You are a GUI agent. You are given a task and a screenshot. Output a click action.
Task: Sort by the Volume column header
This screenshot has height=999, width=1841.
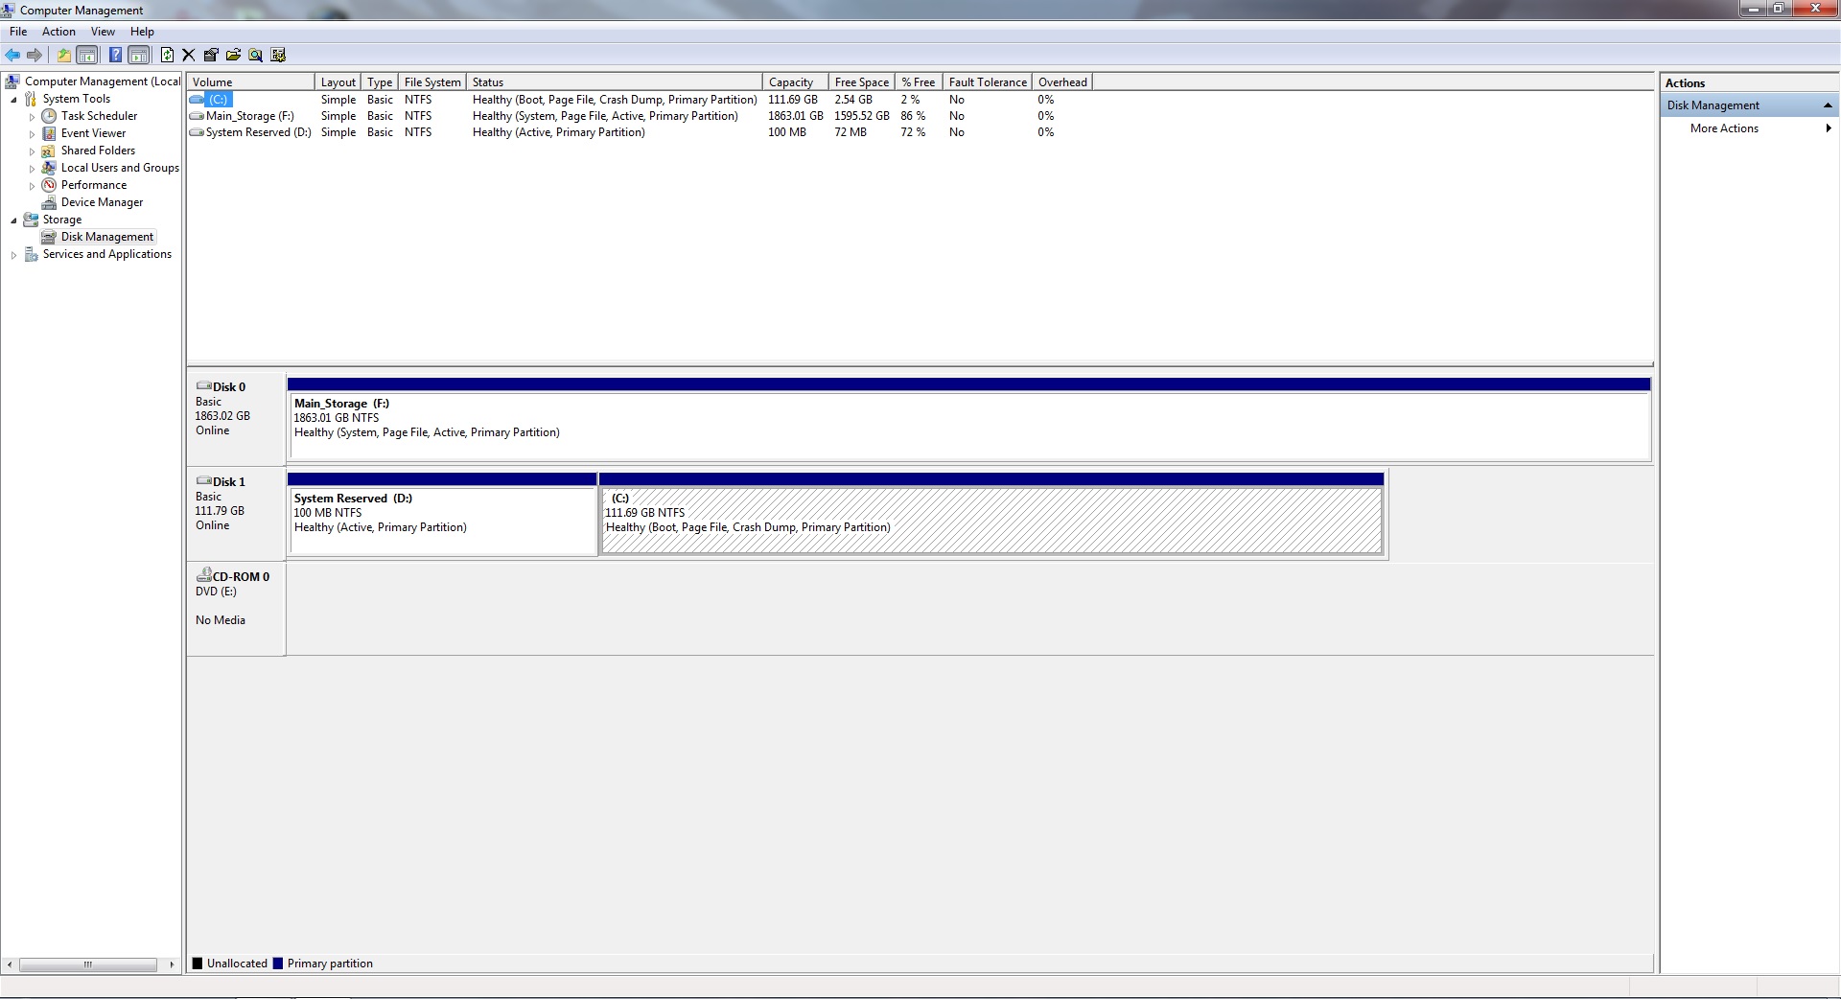250,82
